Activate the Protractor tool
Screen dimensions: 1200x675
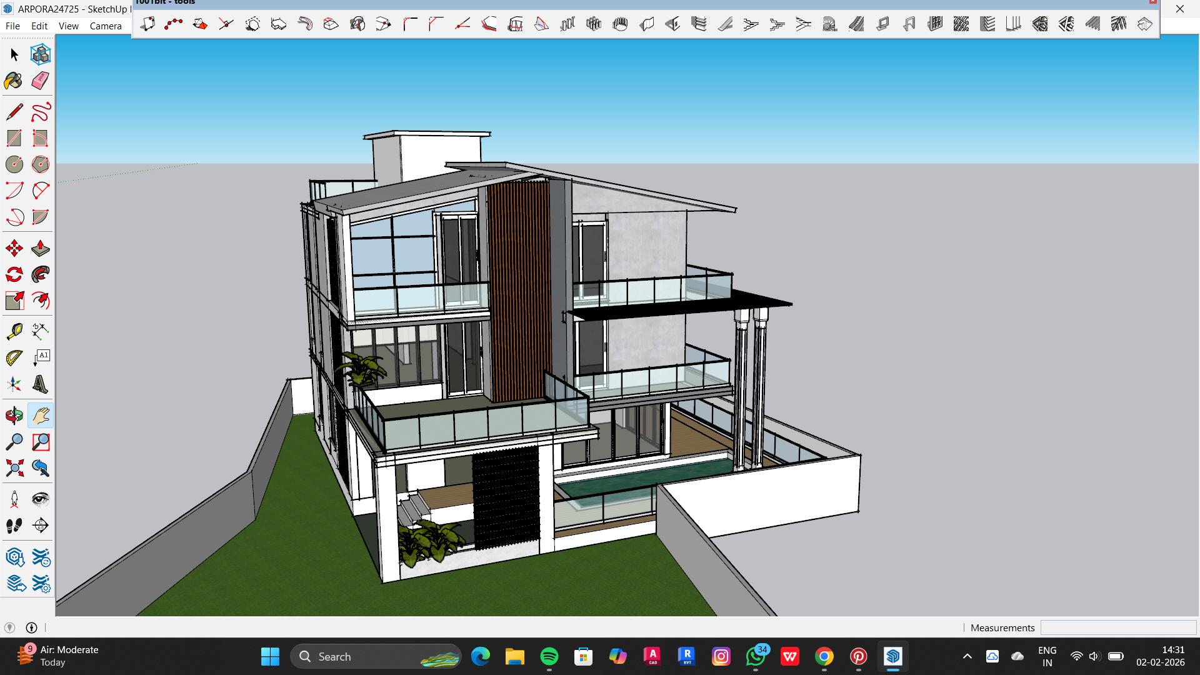[x=14, y=358]
